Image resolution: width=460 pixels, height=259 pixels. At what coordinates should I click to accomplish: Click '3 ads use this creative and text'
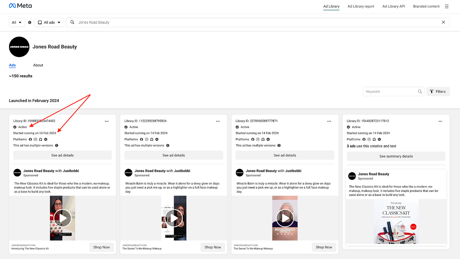point(372,146)
